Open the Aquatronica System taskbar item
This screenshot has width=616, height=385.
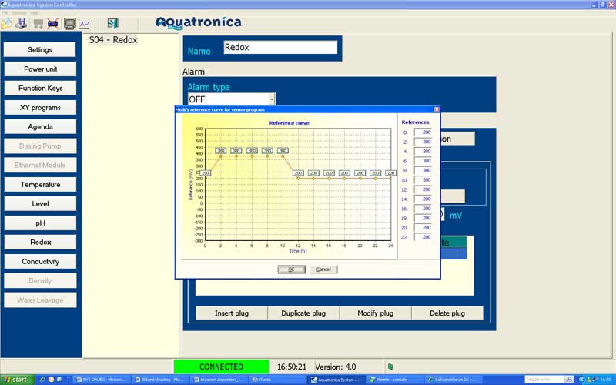tap(336, 380)
